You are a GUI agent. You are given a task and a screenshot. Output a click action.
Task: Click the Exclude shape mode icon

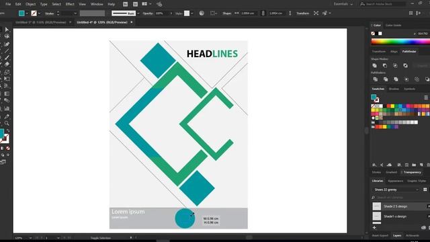[x=405, y=66]
